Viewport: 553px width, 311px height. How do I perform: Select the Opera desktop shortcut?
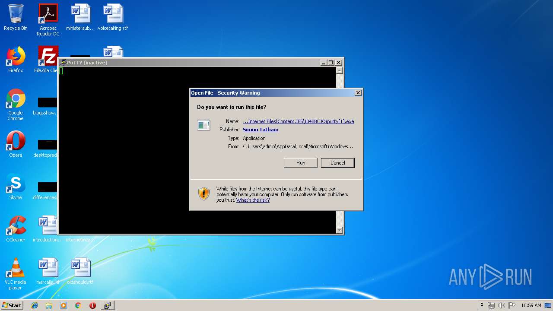tap(16, 145)
